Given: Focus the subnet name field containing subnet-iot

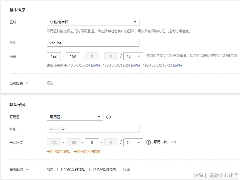Looking at the screenshot, I should point(93,129).
